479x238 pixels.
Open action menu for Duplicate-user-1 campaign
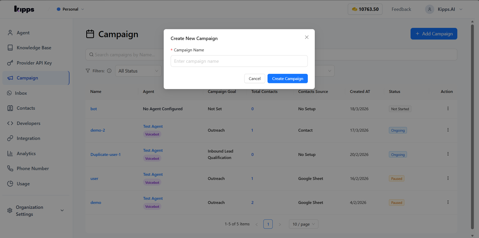(x=448, y=154)
